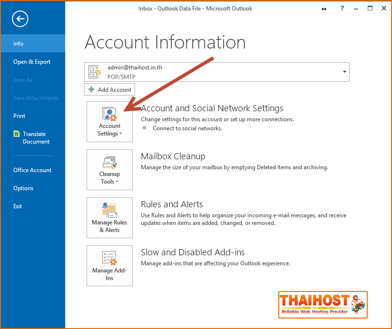Image resolution: width=392 pixels, height=329 pixels.
Task: Open the Account Settings button
Action: (109, 122)
